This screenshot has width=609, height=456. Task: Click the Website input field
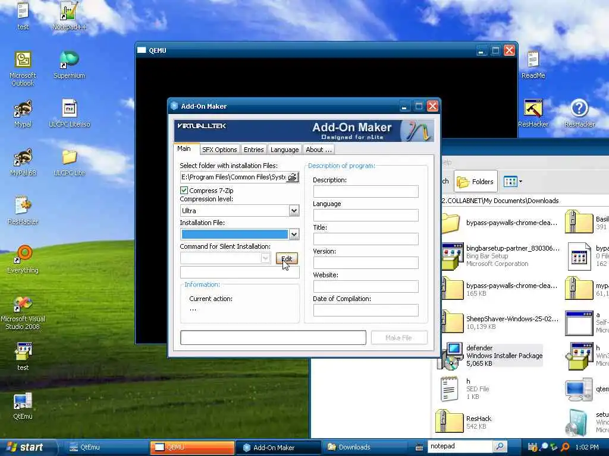(366, 286)
